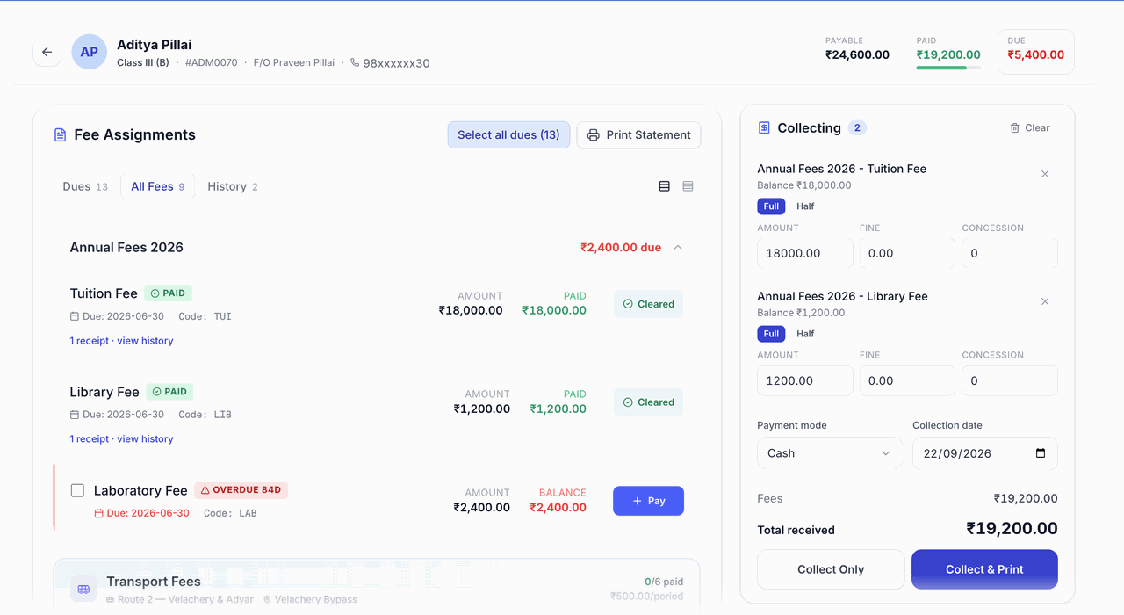Select Half for Library Fee collection
Viewport: 1124px width, 615px height.
pos(805,334)
